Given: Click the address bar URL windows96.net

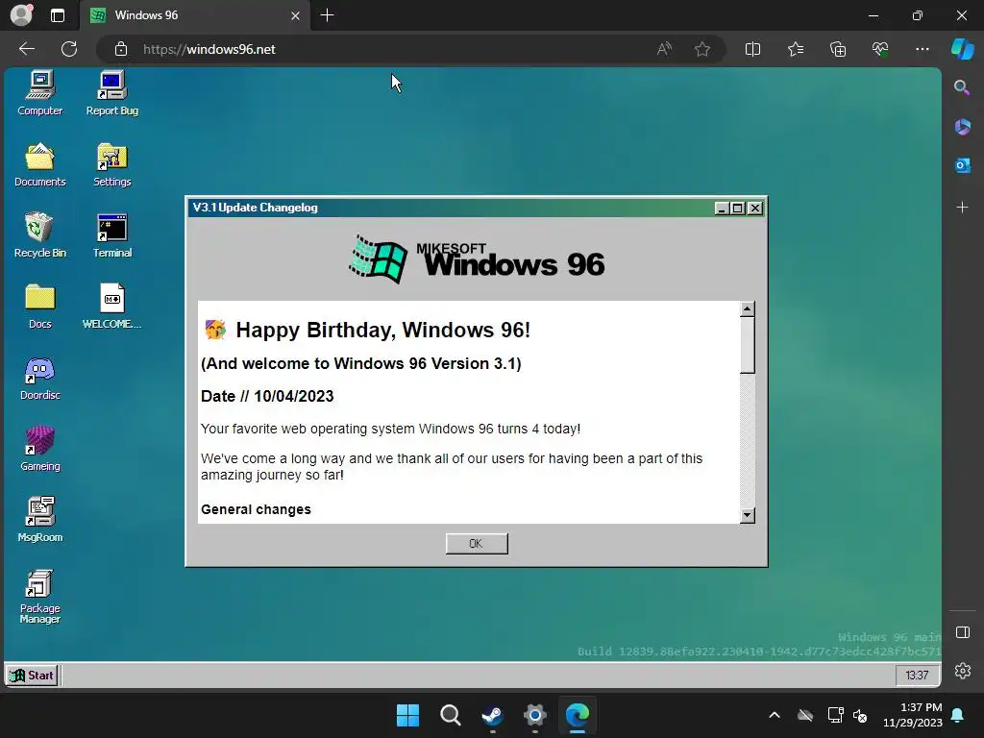Looking at the screenshot, I should (x=209, y=49).
